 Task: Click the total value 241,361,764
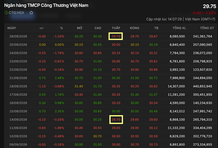pyautogui.click(x=203, y=36)
